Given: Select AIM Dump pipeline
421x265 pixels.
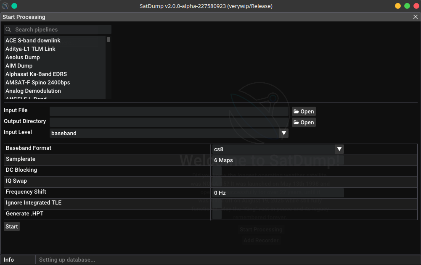Looking at the screenshot, I should (x=55, y=66).
